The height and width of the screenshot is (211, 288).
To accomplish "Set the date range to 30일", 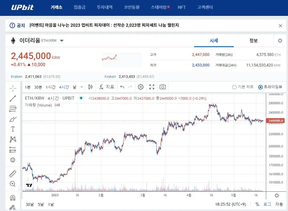I will (30, 204).
